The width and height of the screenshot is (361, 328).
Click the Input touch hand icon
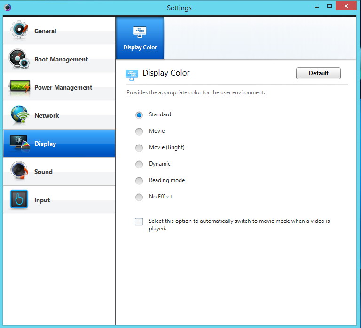pos(19,200)
